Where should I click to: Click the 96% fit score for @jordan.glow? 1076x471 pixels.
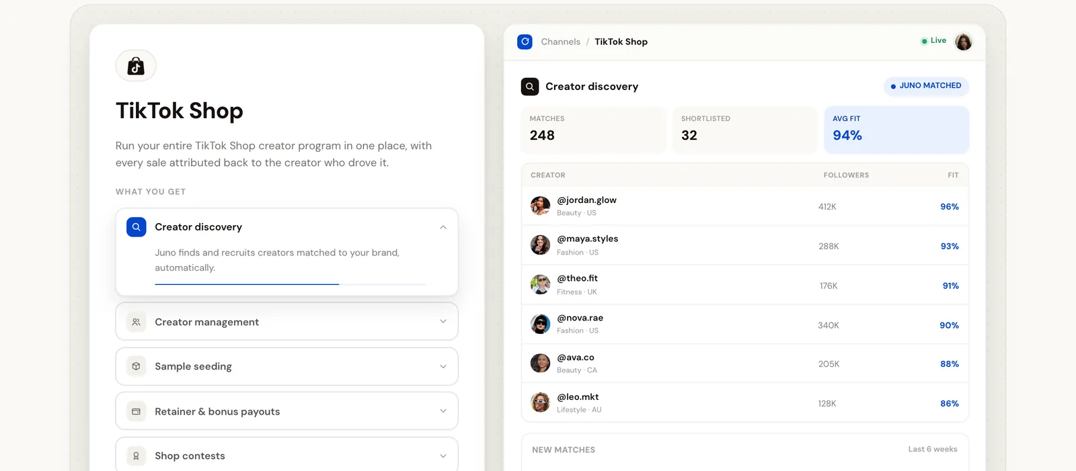(x=950, y=207)
